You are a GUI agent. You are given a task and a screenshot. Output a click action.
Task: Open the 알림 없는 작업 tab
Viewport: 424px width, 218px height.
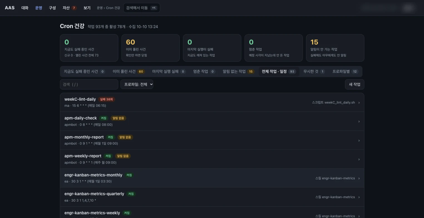pyautogui.click(x=238, y=71)
